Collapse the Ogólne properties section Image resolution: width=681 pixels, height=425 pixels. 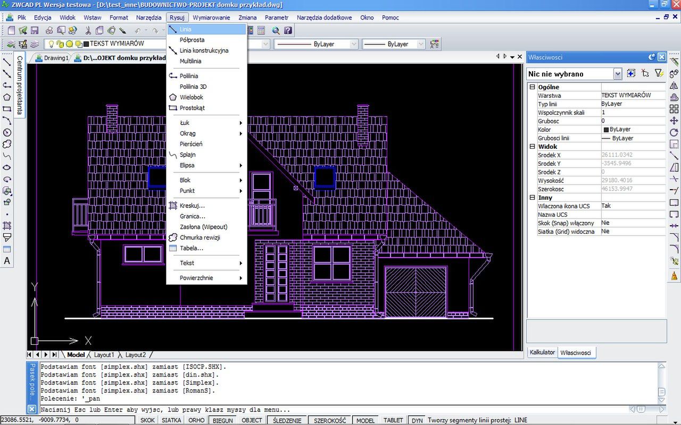pyautogui.click(x=532, y=87)
